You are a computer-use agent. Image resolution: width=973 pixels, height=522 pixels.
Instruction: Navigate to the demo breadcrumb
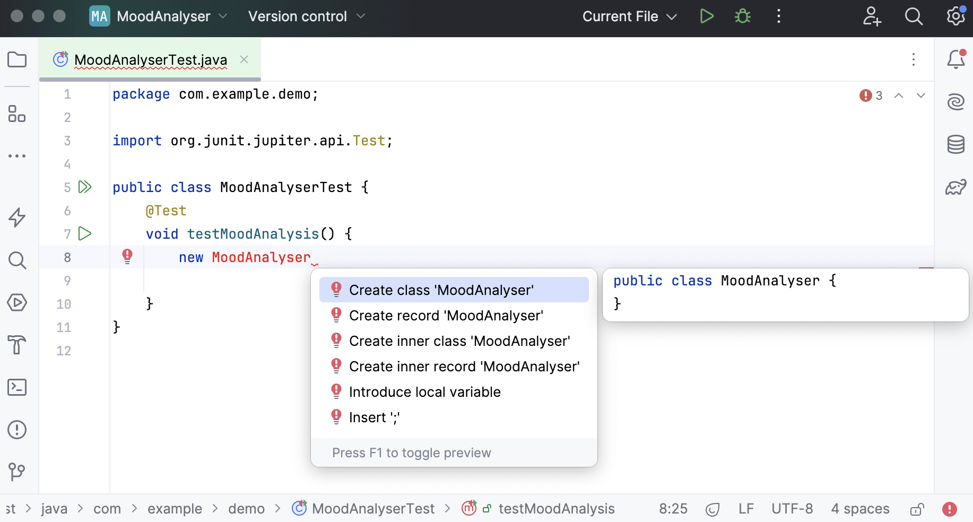click(246, 508)
